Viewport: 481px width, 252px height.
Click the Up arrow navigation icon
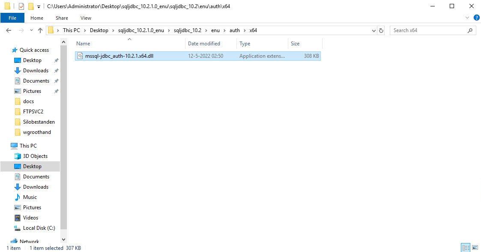(41, 30)
